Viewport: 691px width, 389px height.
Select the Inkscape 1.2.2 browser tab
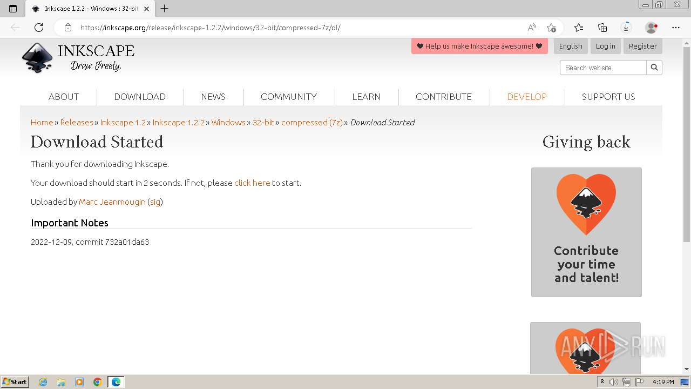(90, 9)
